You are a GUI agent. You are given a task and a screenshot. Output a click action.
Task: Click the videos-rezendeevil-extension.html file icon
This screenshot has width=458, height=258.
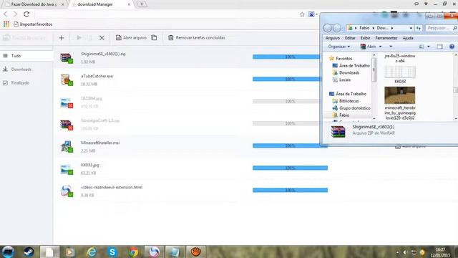(67, 191)
